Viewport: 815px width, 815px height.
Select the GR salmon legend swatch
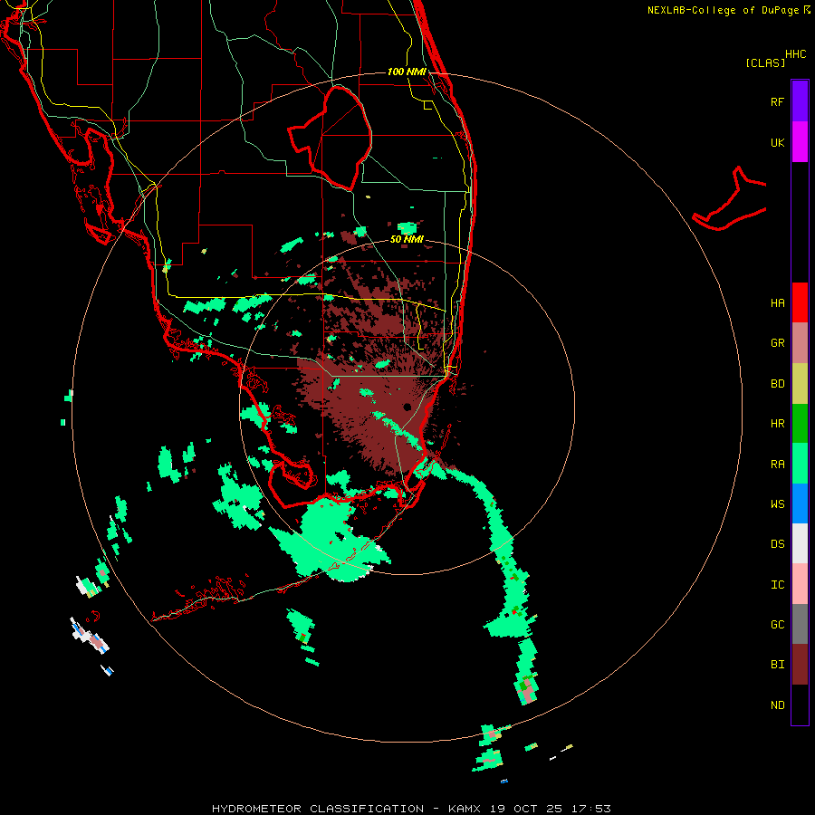pyautogui.click(x=800, y=343)
